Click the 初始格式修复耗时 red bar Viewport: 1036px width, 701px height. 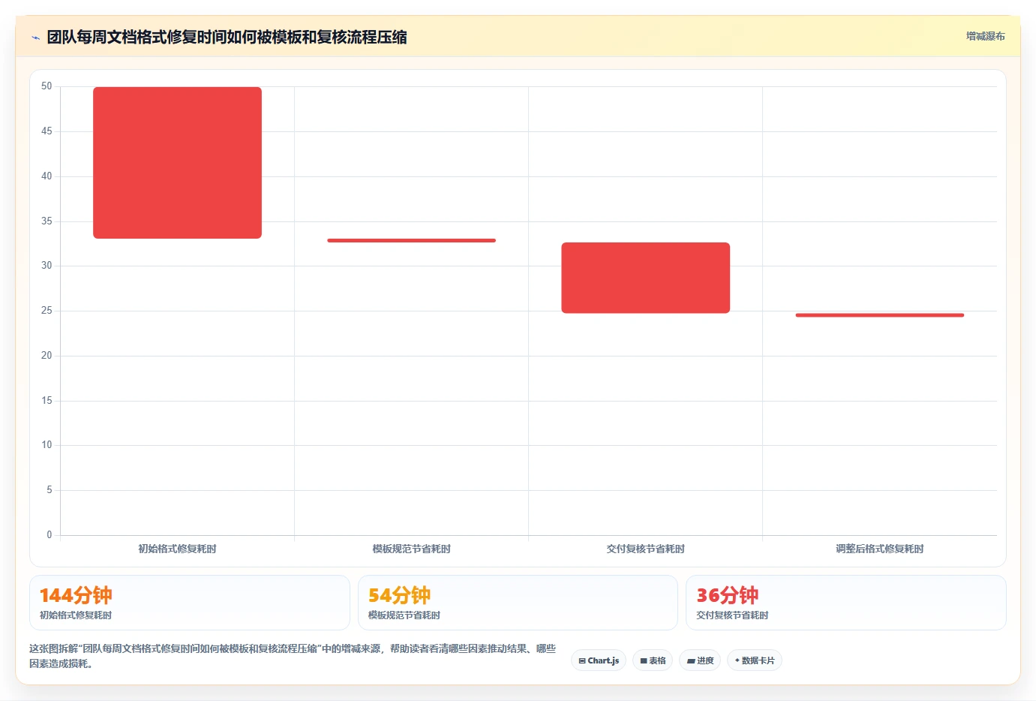click(177, 163)
